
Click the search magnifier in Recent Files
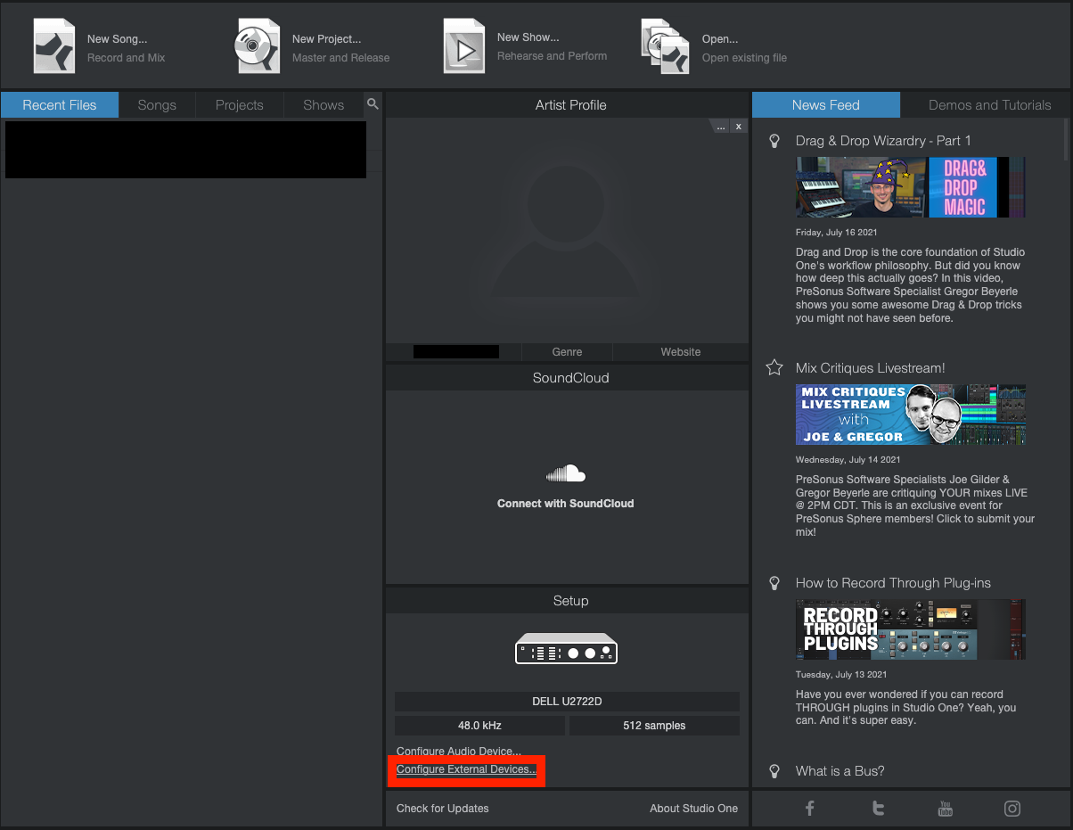coord(373,104)
